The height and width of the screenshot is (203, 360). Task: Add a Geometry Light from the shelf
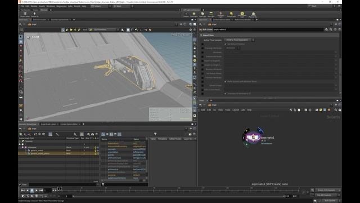220,15
